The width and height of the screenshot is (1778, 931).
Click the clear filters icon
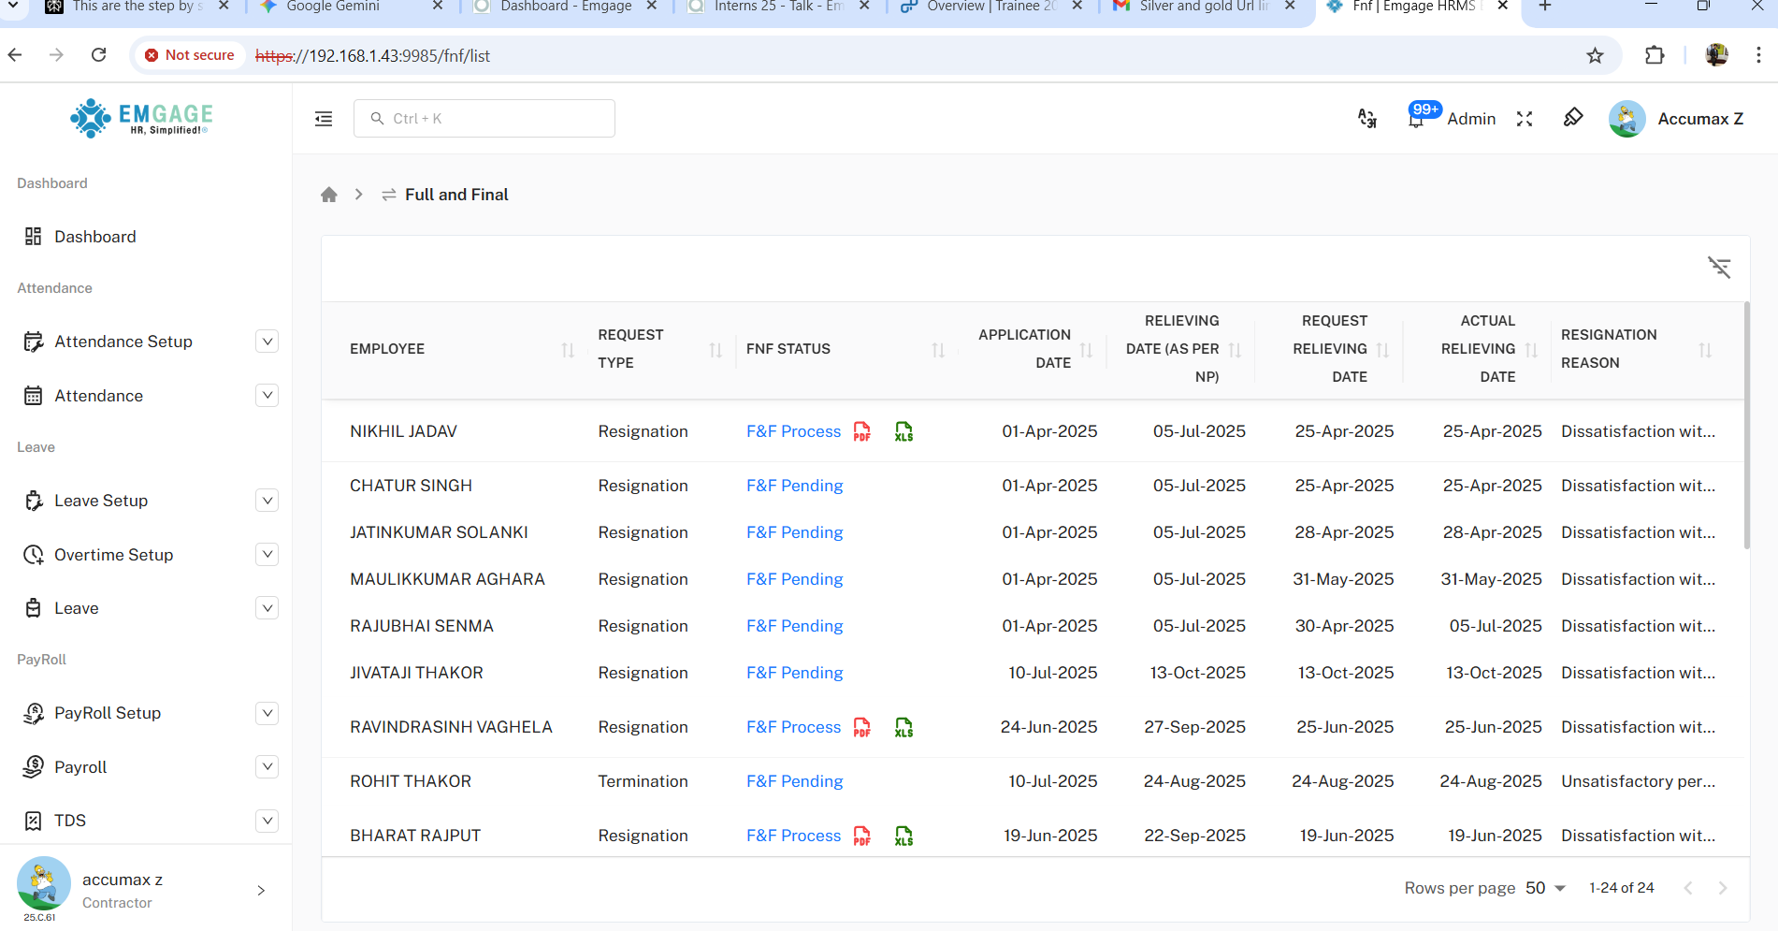pos(1719,268)
